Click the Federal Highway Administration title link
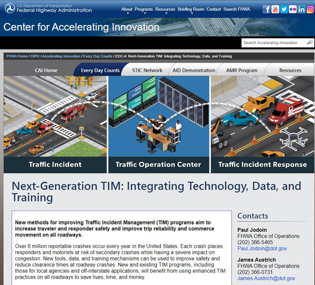 point(54,10)
